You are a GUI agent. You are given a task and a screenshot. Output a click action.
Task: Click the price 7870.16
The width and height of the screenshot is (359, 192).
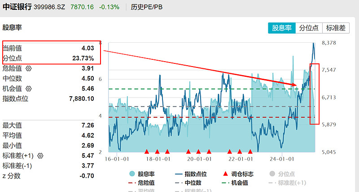[82, 7]
